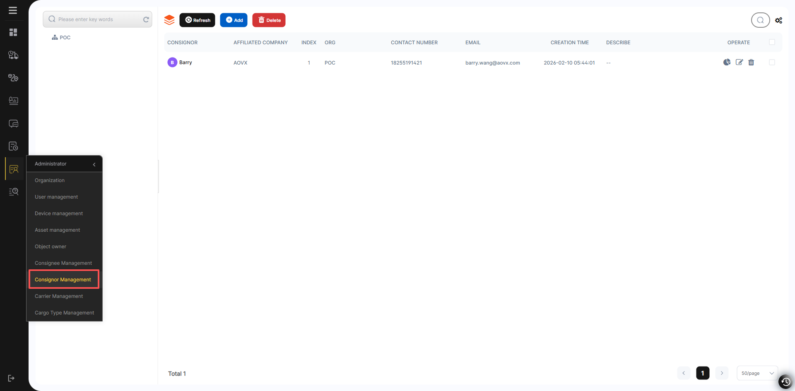This screenshot has height=391, width=795.
Task: Open Object owner menu item
Action: coord(64,247)
